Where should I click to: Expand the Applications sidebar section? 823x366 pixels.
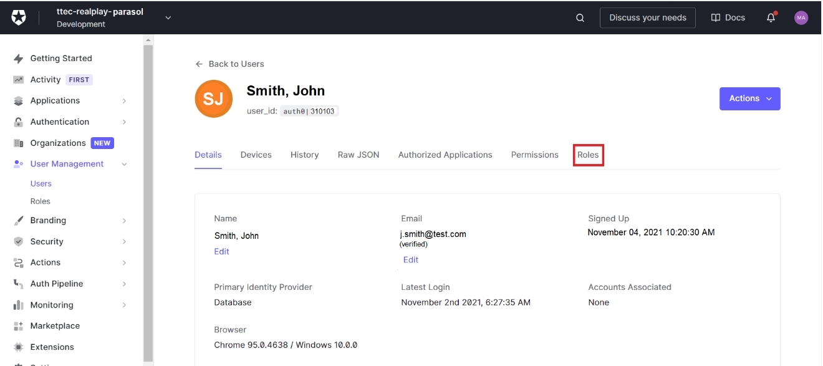tap(124, 101)
